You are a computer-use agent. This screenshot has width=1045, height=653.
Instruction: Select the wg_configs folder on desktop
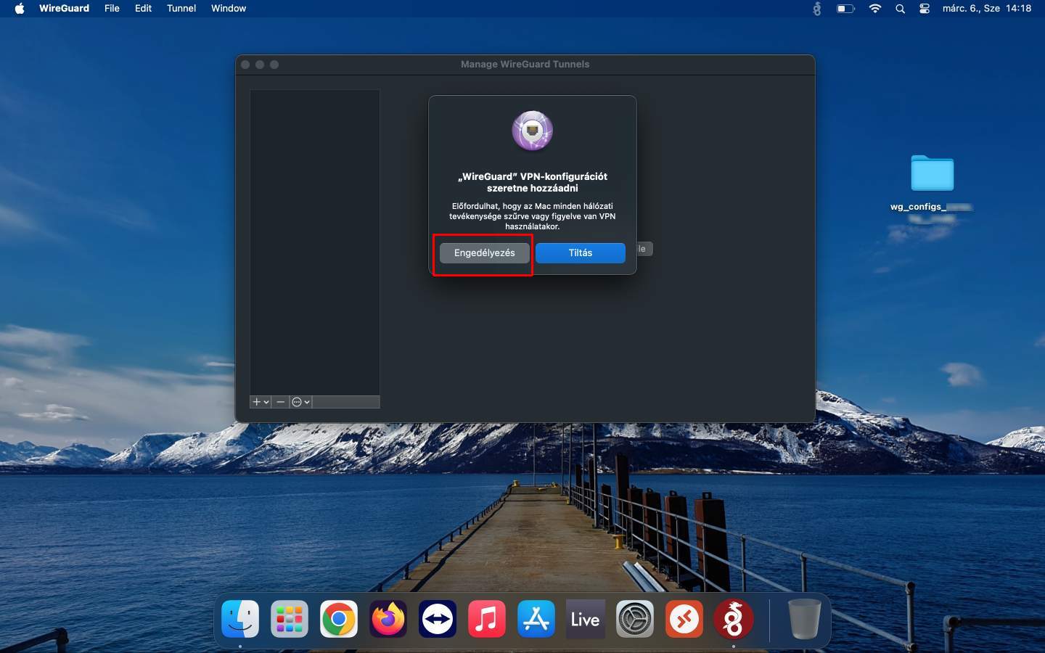click(x=932, y=173)
